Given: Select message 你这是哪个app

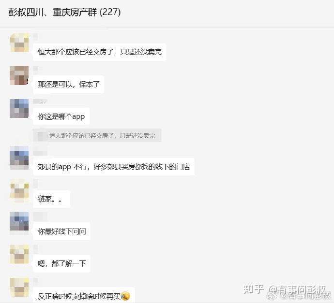Looking at the screenshot, I should click(61, 116).
